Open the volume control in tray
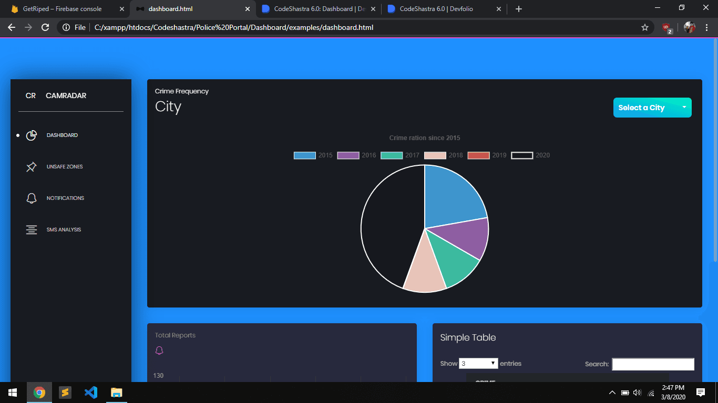Screen dimensions: 718x403 [x=638, y=393]
